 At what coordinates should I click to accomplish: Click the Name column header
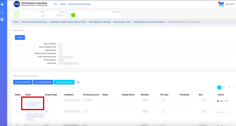click(28, 95)
